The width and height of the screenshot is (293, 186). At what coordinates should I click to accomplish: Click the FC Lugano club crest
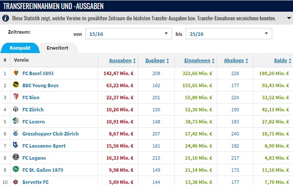point(16,158)
